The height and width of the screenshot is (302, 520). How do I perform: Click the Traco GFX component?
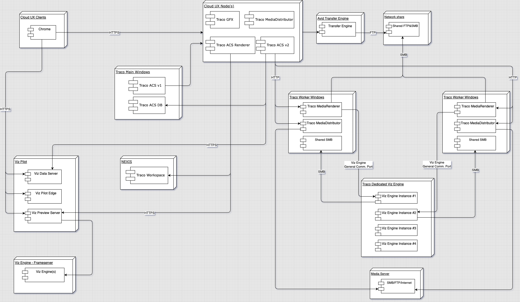(x=224, y=20)
